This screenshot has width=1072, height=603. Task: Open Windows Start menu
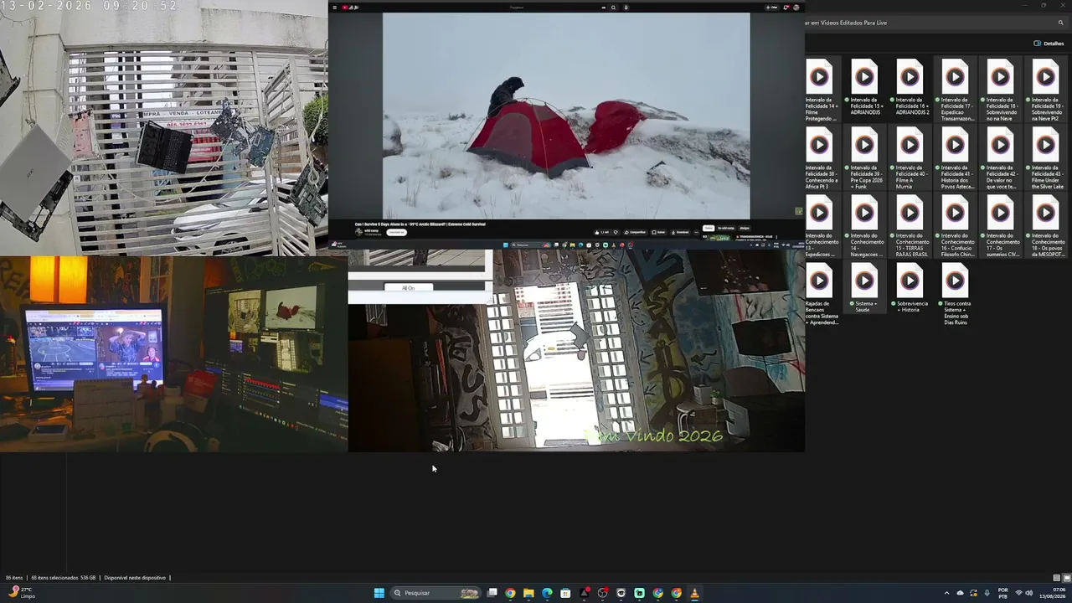(x=379, y=593)
